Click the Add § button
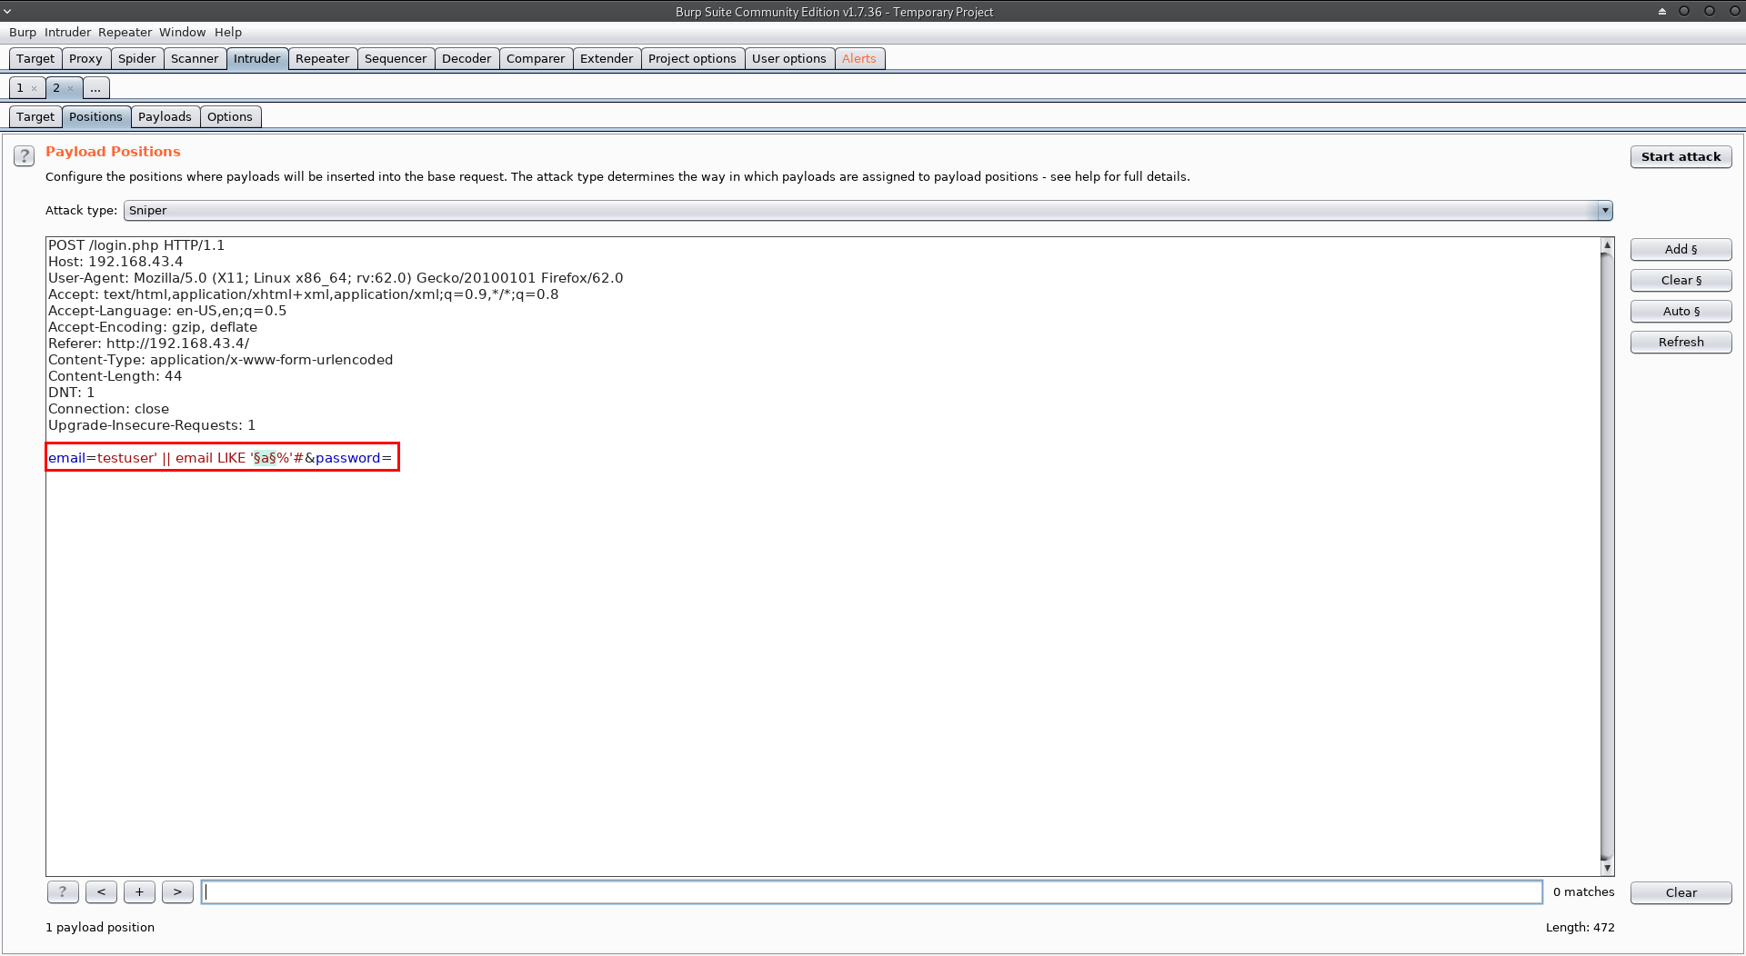 pos(1681,250)
